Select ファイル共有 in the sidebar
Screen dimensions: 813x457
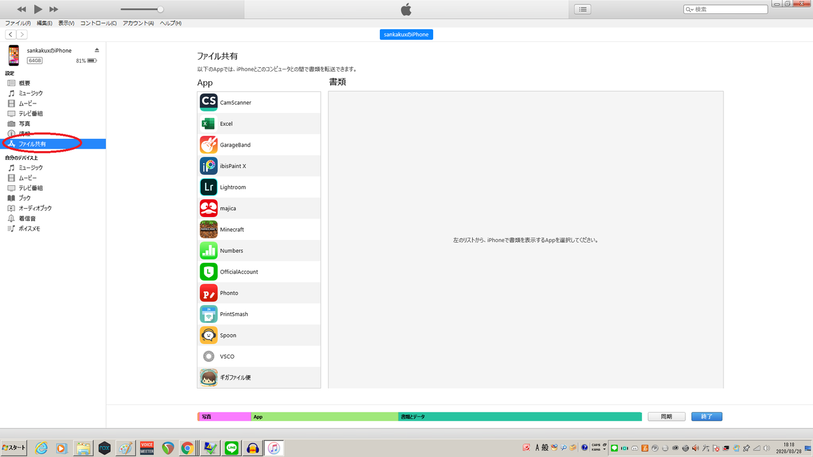53,144
